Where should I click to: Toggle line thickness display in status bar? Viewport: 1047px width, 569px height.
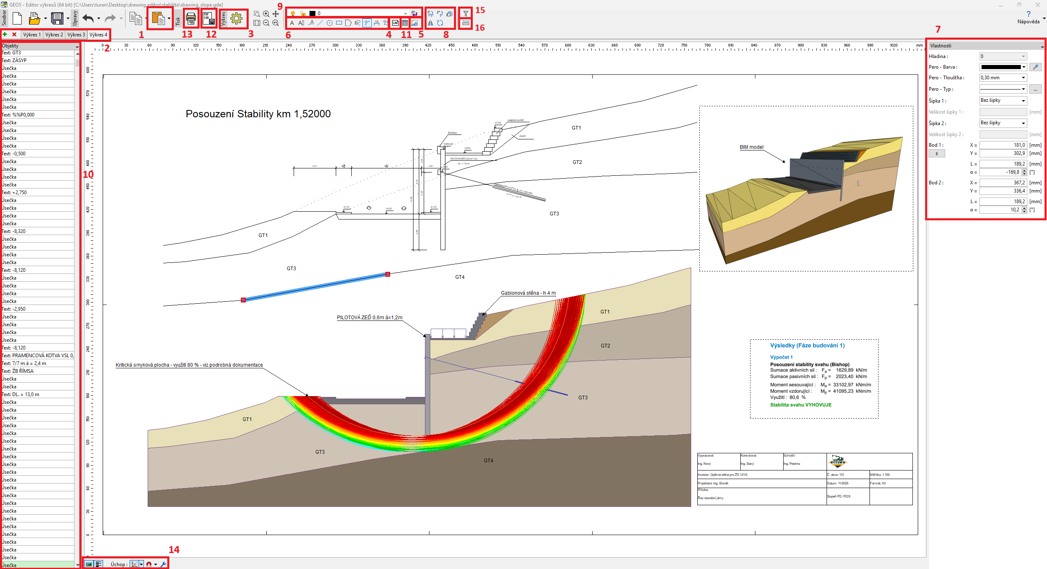99,564
